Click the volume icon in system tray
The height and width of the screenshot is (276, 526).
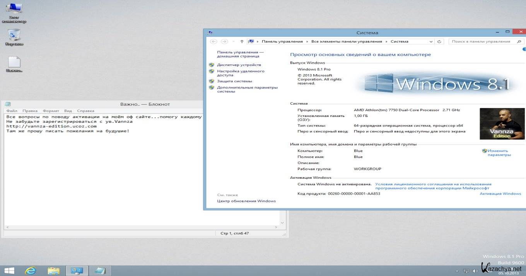475,271
